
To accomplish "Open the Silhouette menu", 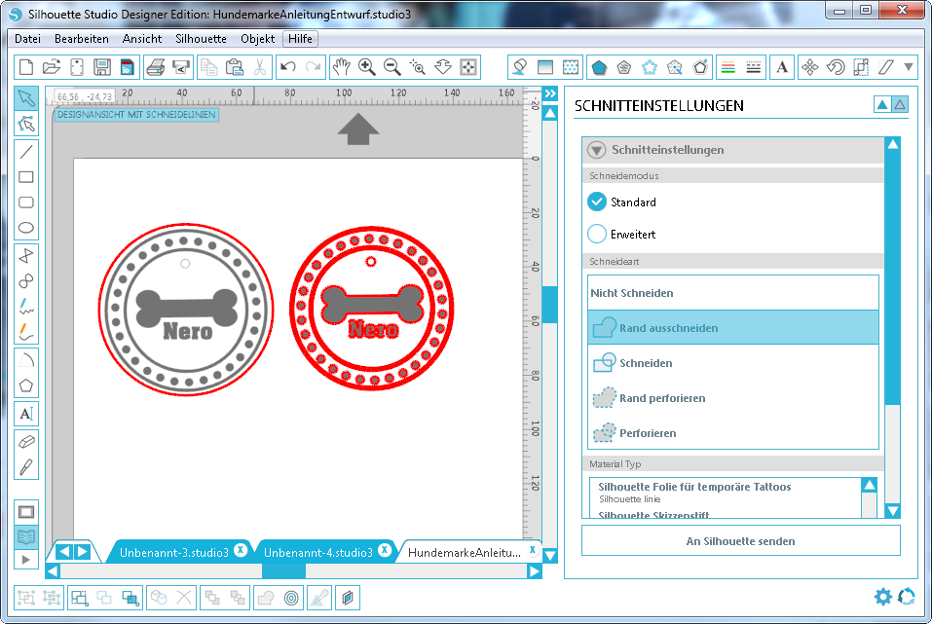I will [201, 39].
